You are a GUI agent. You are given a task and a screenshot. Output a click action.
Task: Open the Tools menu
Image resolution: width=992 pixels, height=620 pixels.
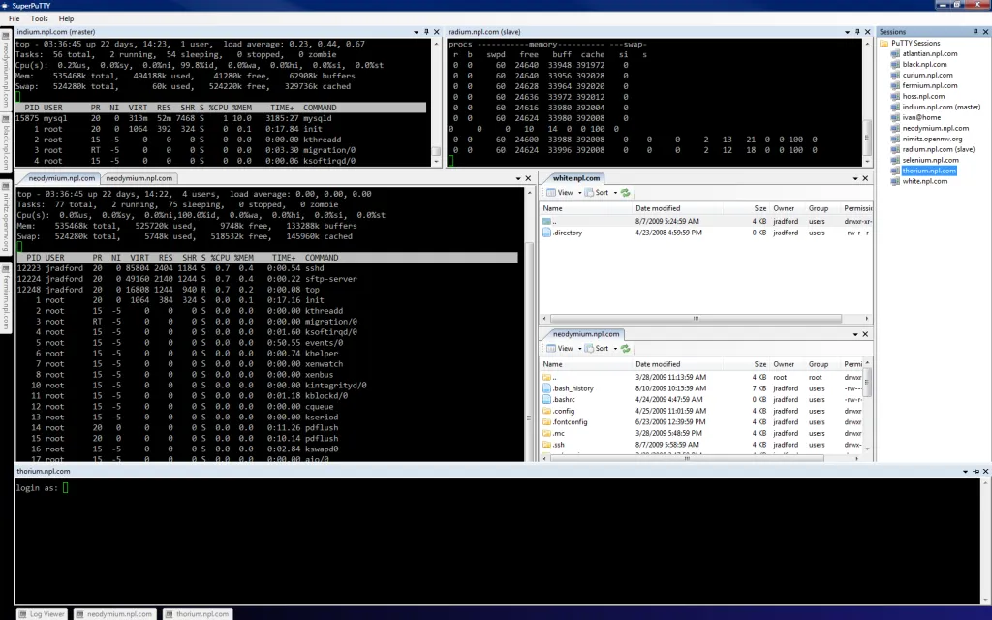click(38, 17)
